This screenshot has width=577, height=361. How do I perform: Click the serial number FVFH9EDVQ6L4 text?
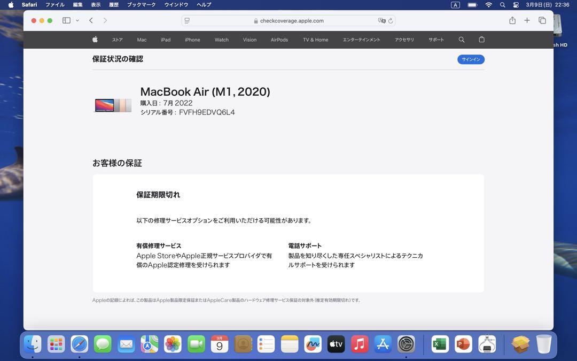pos(207,112)
